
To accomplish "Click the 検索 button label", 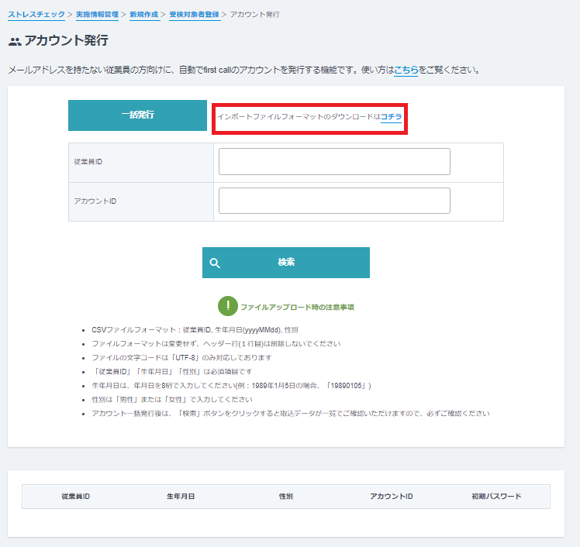I will coord(286,263).
